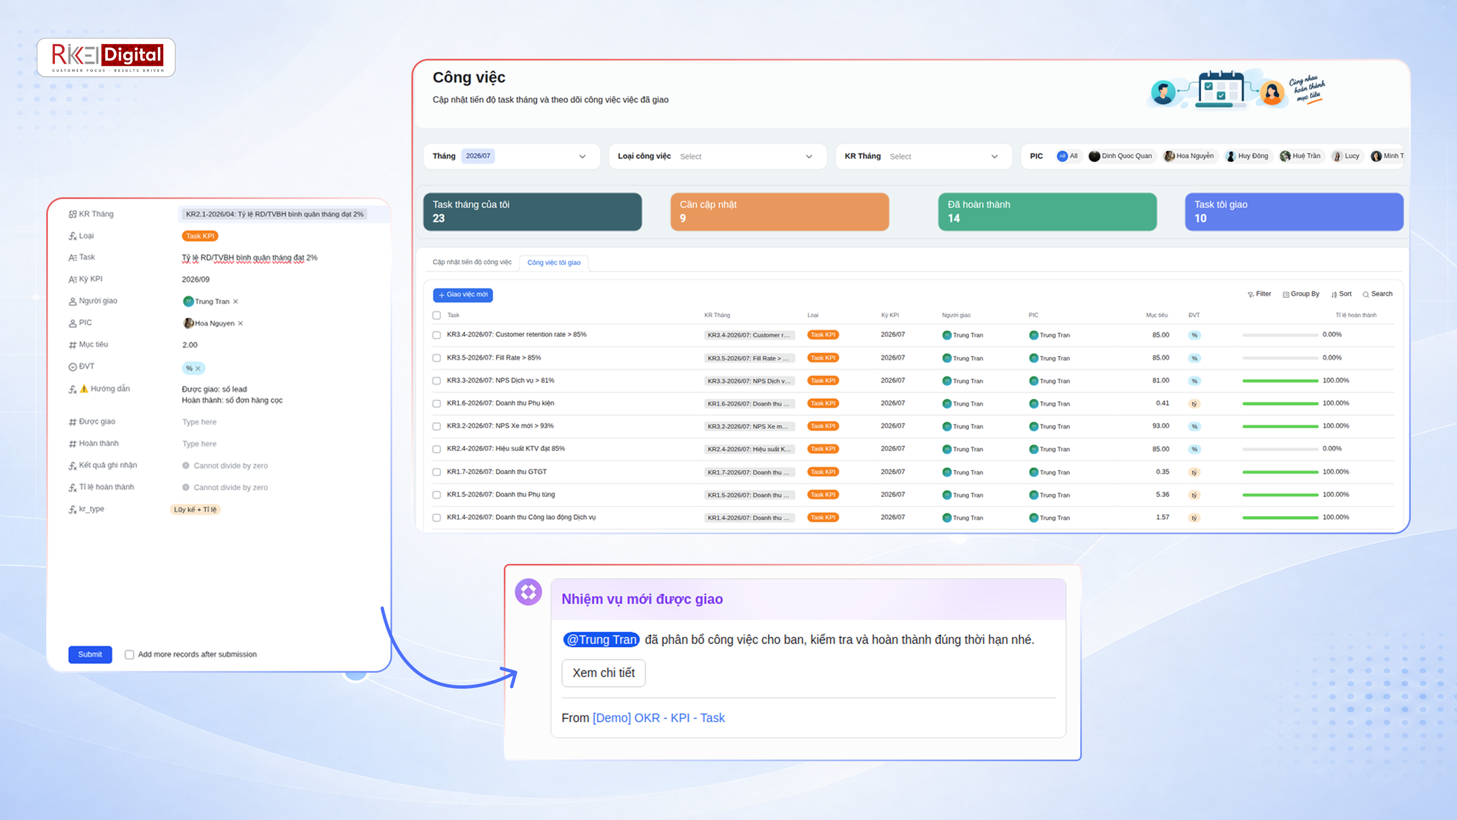Screen dimensions: 1457x820
Task: Check the Doanh thu Phụ kiện row
Action: point(437,403)
